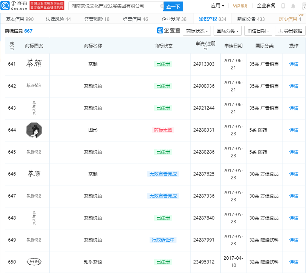
Task: Open 详情 for row 648
Action: click(x=294, y=218)
